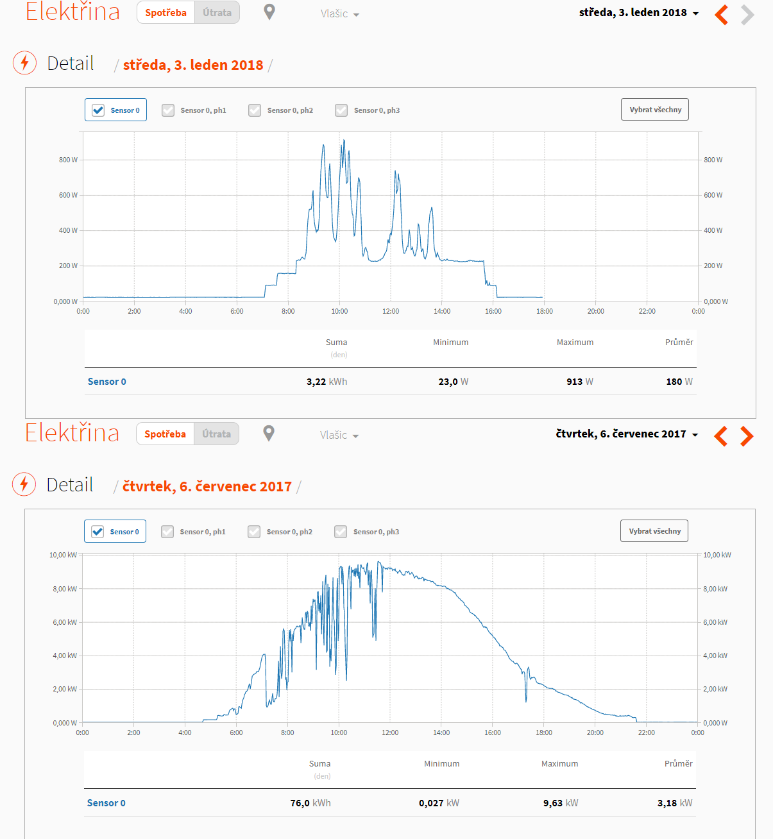Open date picker čtvrtek, 6. červenec 2017
The image size is (773, 839).
pos(627,434)
